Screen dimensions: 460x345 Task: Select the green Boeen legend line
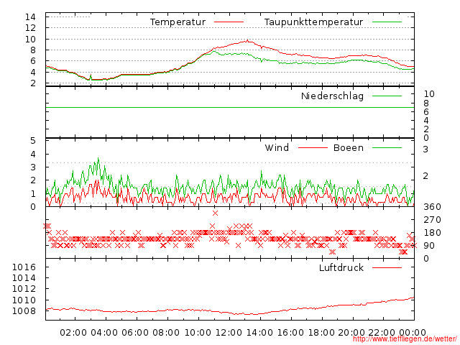coord(387,148)
